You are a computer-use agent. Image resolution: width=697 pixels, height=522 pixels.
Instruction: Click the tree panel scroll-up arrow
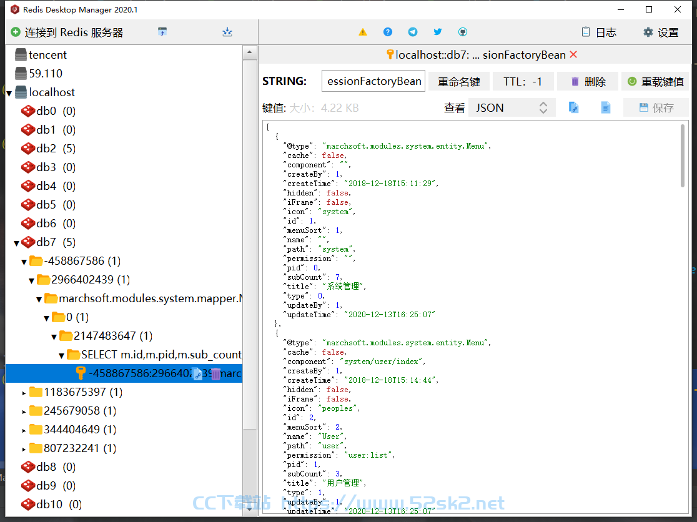249,52
